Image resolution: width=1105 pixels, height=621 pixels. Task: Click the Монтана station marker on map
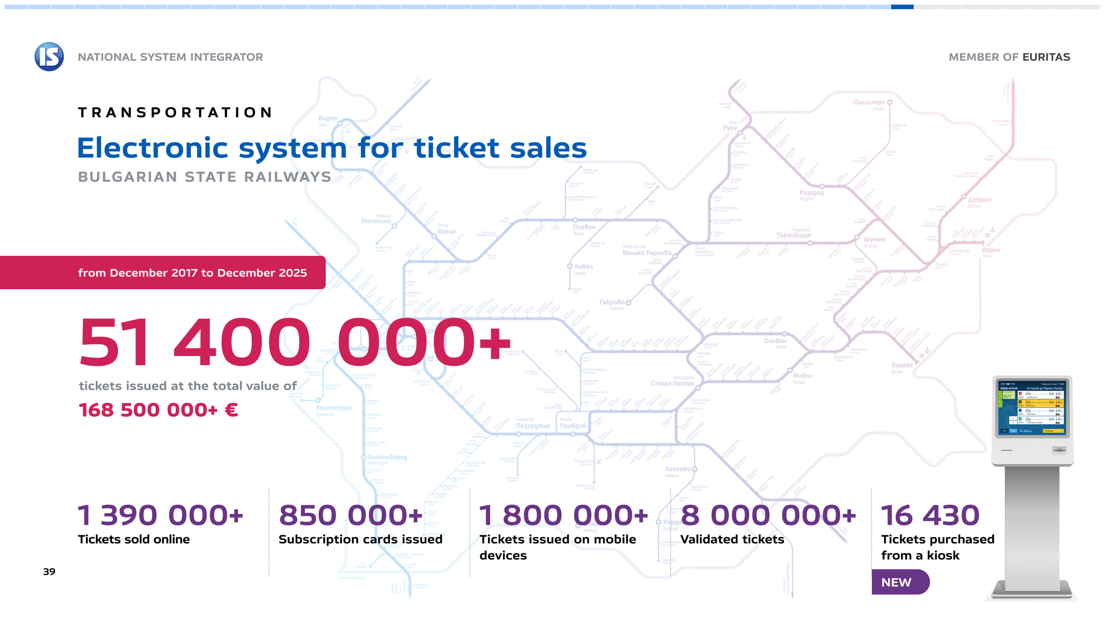(394, 225)
